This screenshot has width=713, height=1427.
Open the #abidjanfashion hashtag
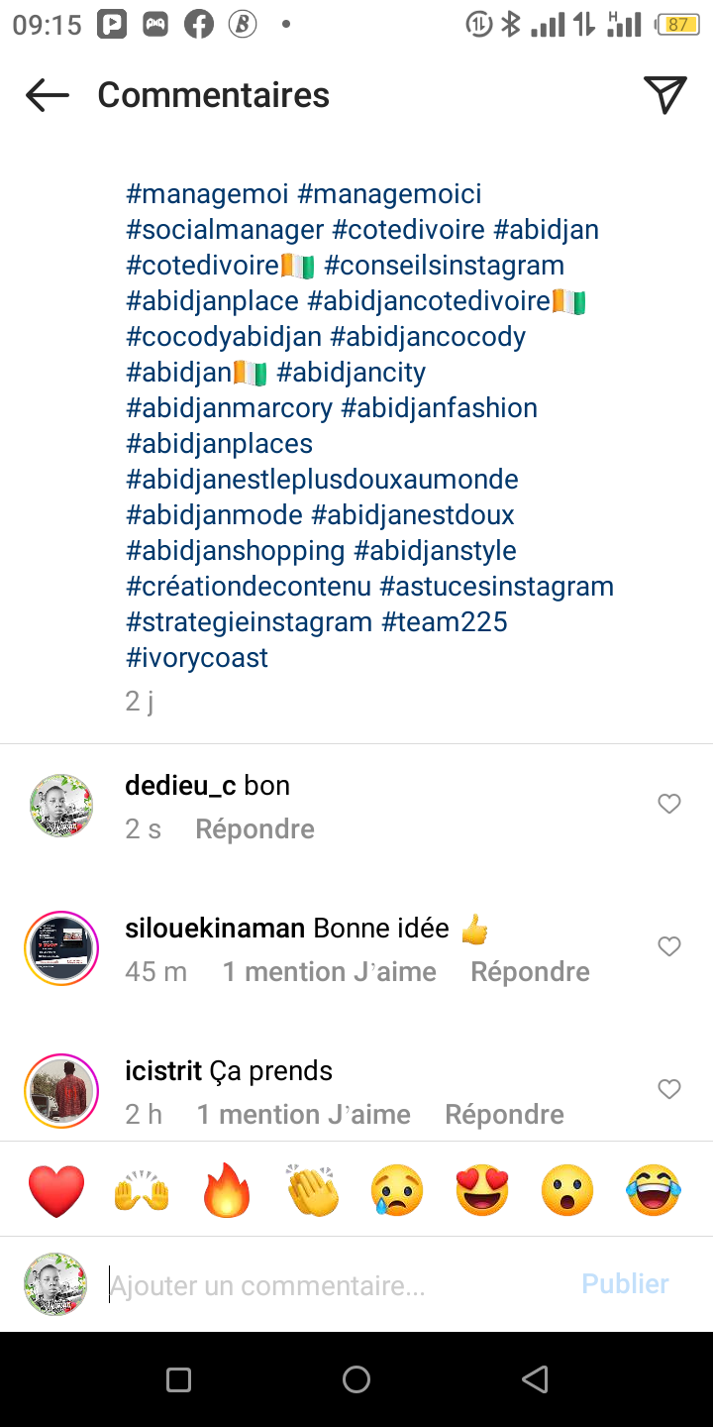(x=439, y=408)
